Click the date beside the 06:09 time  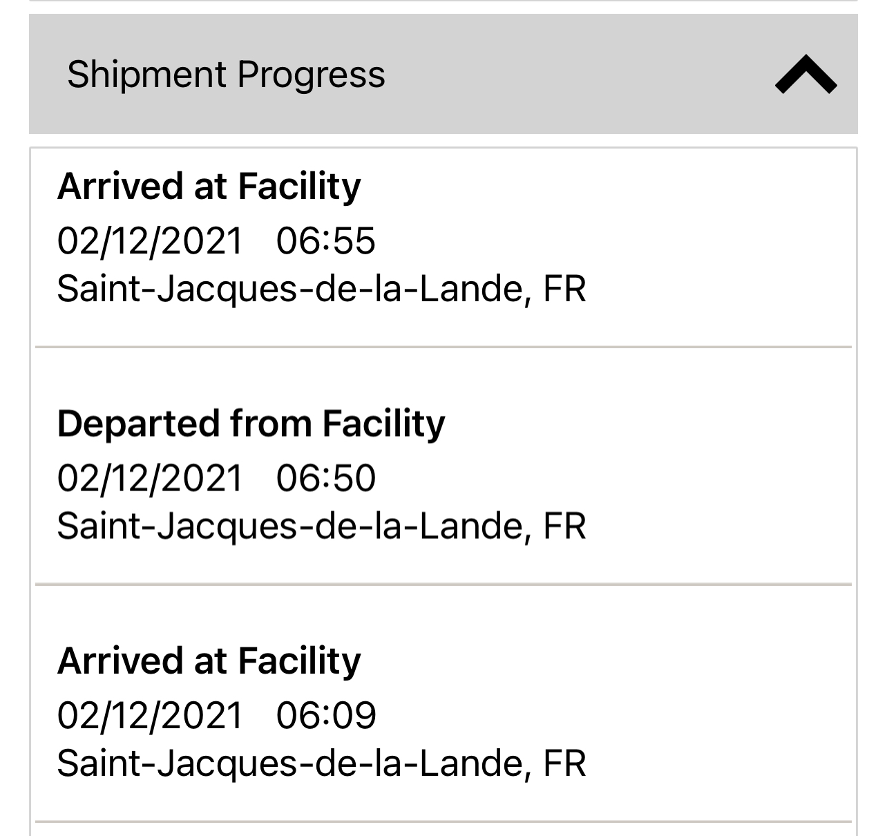pos(150,715)
